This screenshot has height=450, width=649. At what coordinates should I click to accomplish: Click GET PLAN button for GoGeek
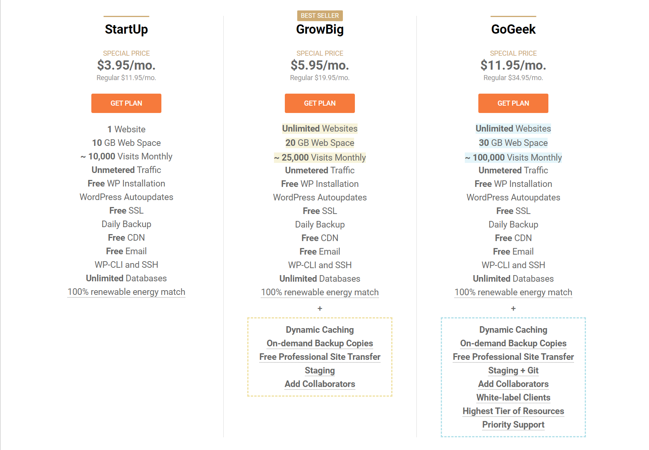[x=513, y=103]
